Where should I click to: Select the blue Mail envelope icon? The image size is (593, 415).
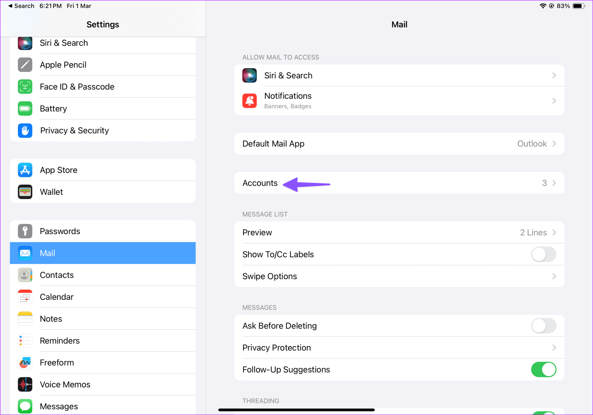(25, 253)
